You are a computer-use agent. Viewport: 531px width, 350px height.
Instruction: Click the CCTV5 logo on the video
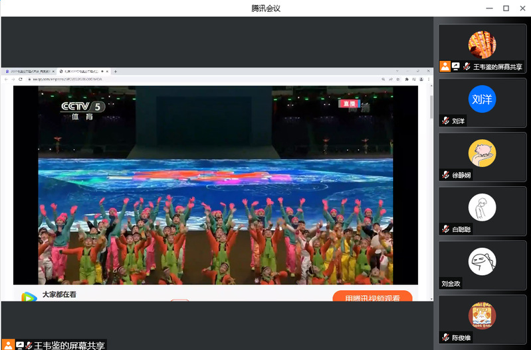pos(82,111)
